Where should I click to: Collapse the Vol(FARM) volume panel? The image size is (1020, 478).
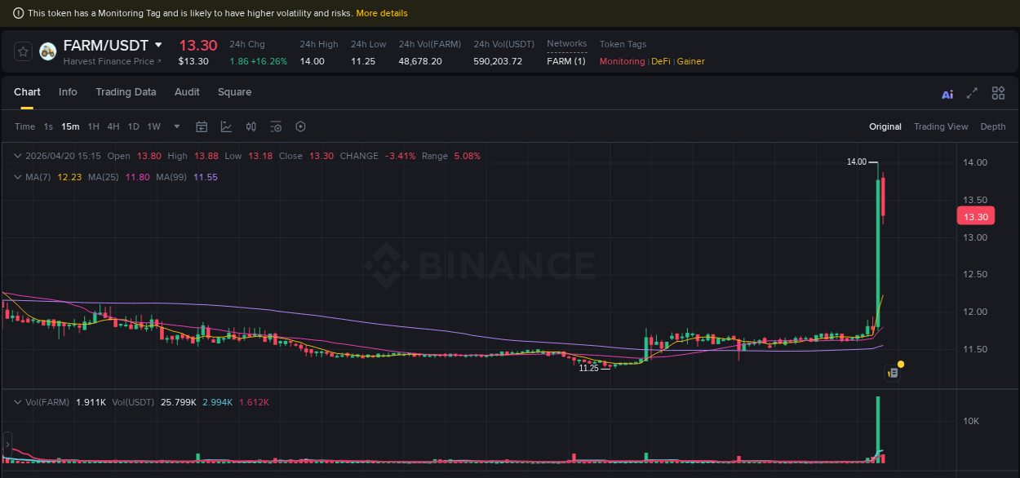[16, 401]
